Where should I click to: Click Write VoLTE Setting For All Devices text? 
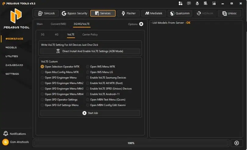point(70,45)
